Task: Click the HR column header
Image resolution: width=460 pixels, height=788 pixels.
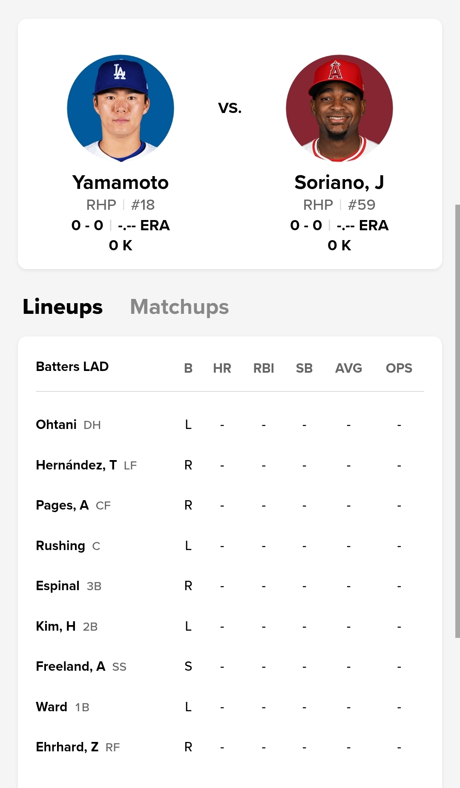Action: point(222,368)
